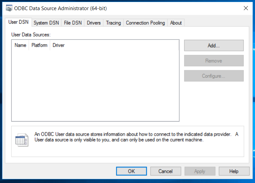This screenshot has width=255, height=183.
Task: Sort by the Platform column header
Action: click(39, 45)
